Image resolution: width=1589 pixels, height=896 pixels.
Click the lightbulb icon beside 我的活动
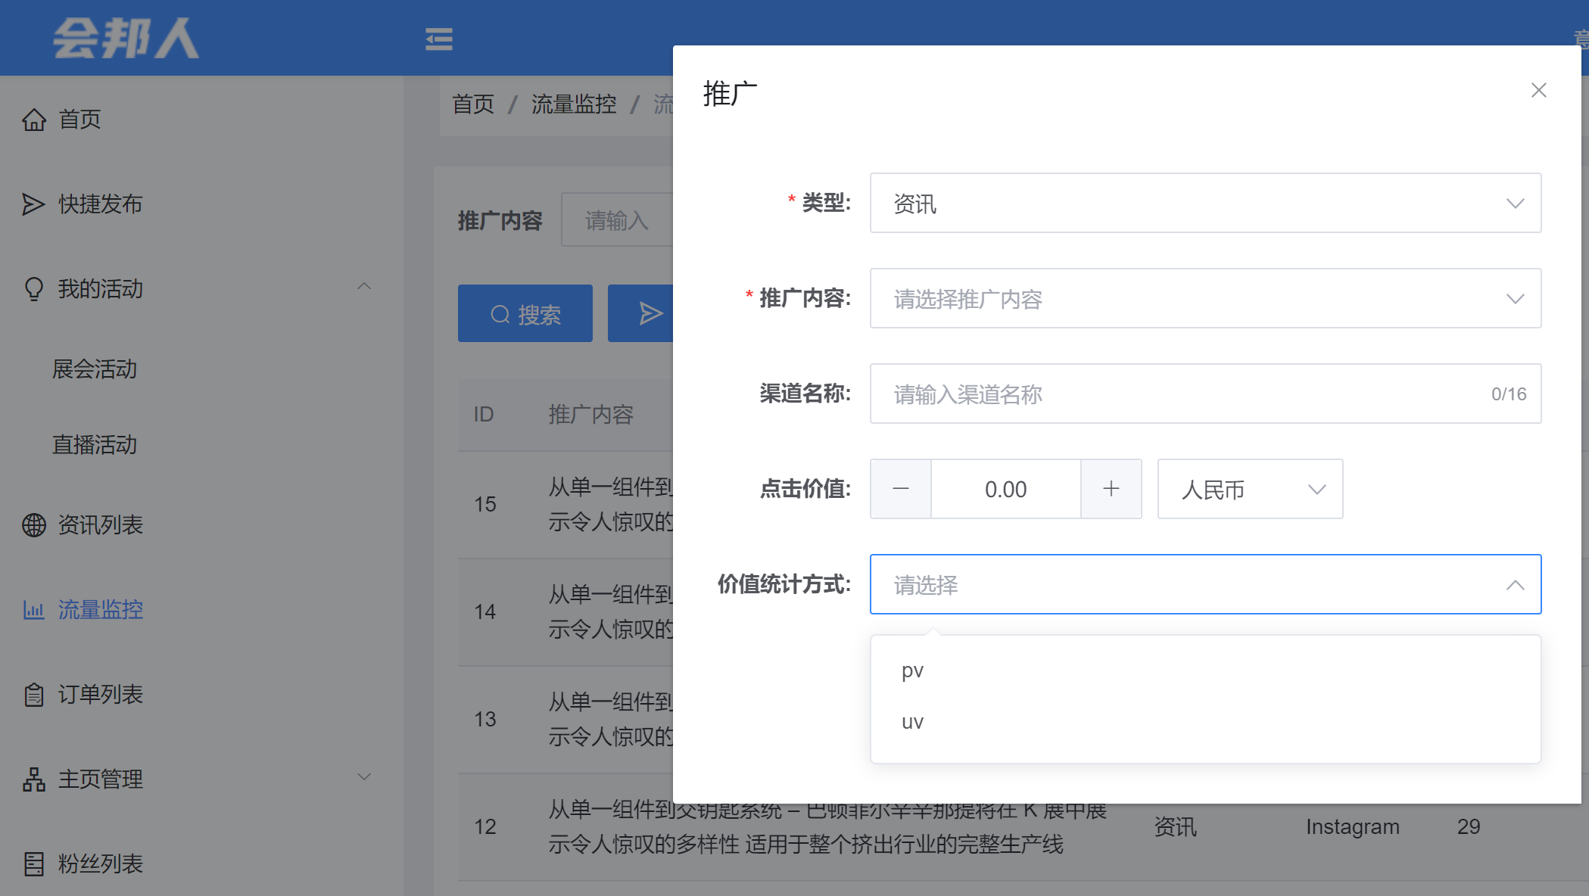point(34,289)
